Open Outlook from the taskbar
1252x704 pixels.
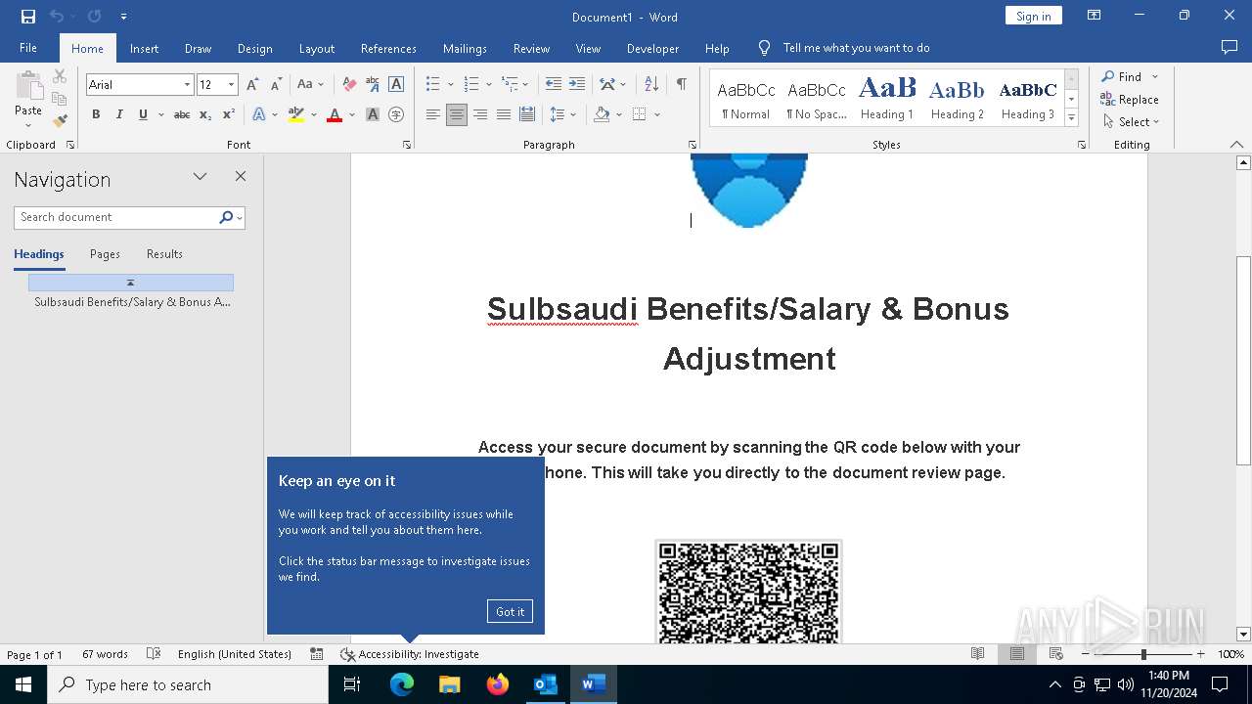tap(545, 684)
